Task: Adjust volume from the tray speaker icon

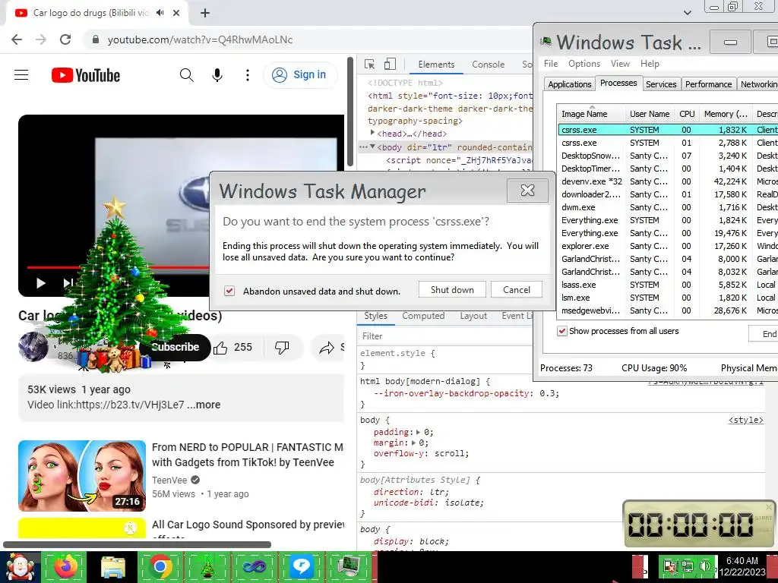Action: 705,566
